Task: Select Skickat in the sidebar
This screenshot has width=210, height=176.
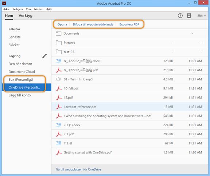Action: (14, 45)
